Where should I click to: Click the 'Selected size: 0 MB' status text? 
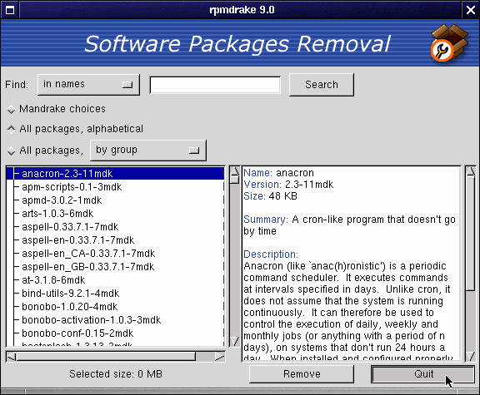(x=116, y=374)
